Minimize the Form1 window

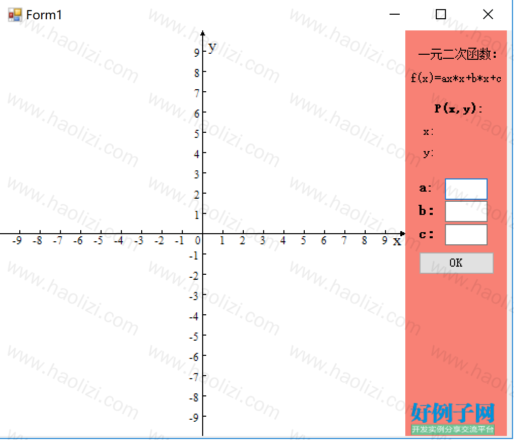coord(394,14)
